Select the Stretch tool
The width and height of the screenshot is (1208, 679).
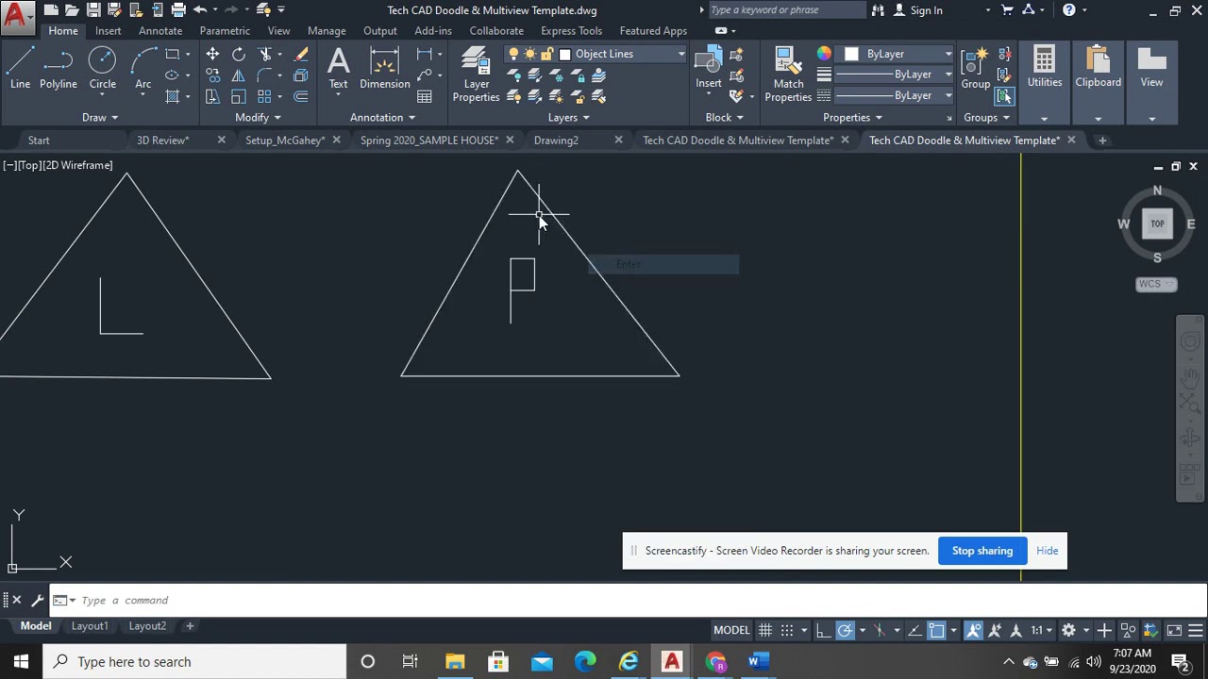tap(212, 96)
